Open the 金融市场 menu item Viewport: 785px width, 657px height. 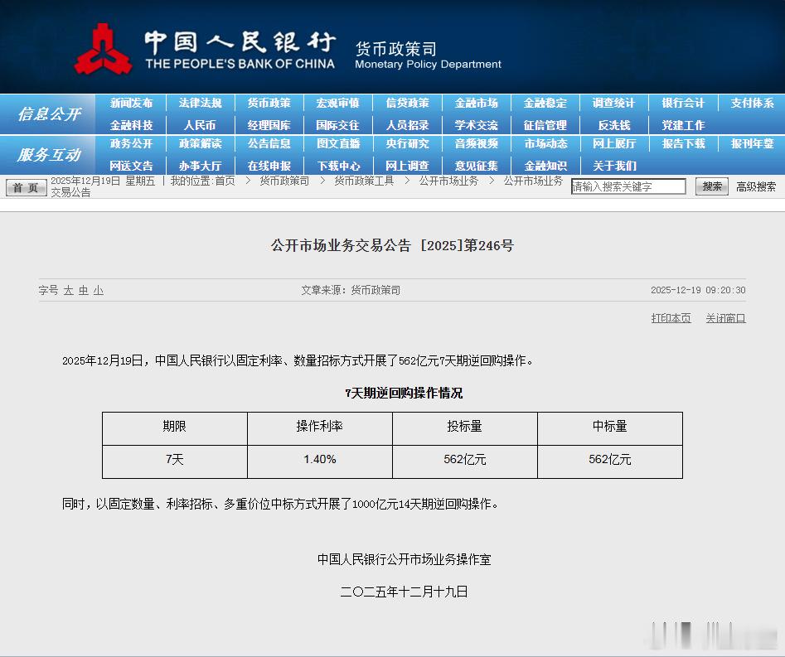tap(477, 103)
